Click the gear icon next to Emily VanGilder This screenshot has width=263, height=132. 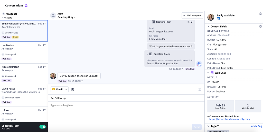click(x=260, y=14)
